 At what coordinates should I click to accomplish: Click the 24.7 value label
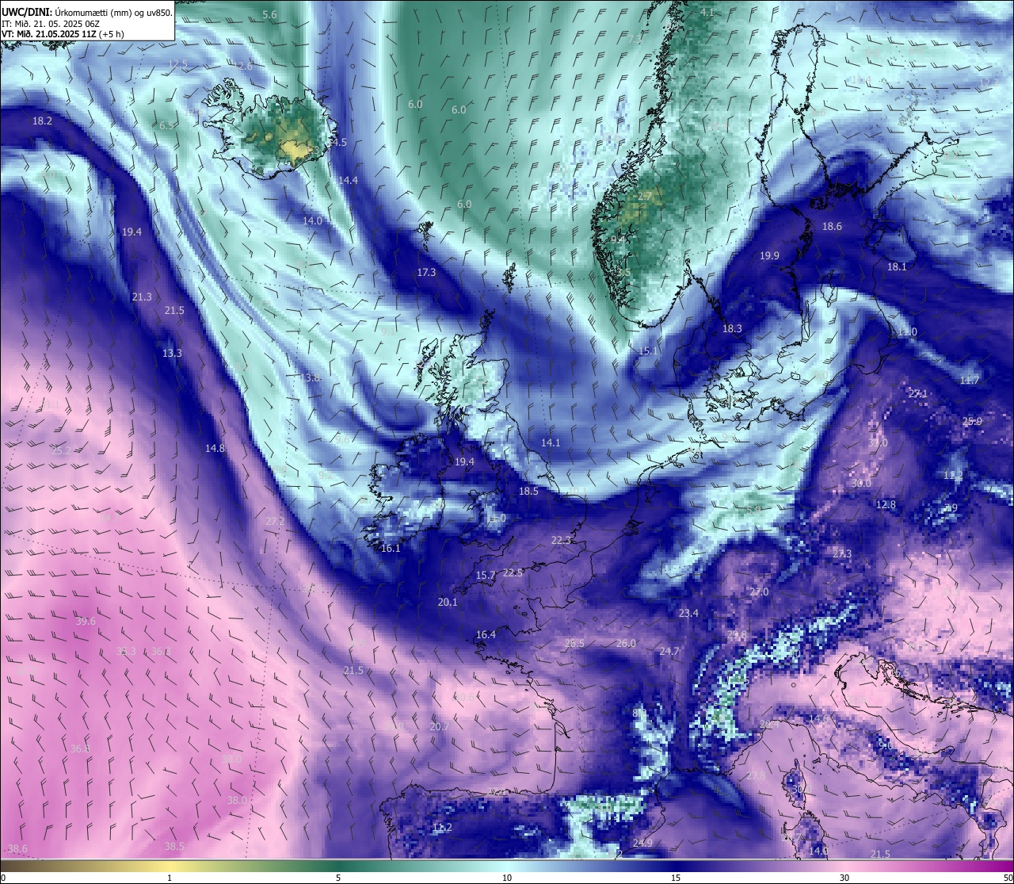point(669,652)
